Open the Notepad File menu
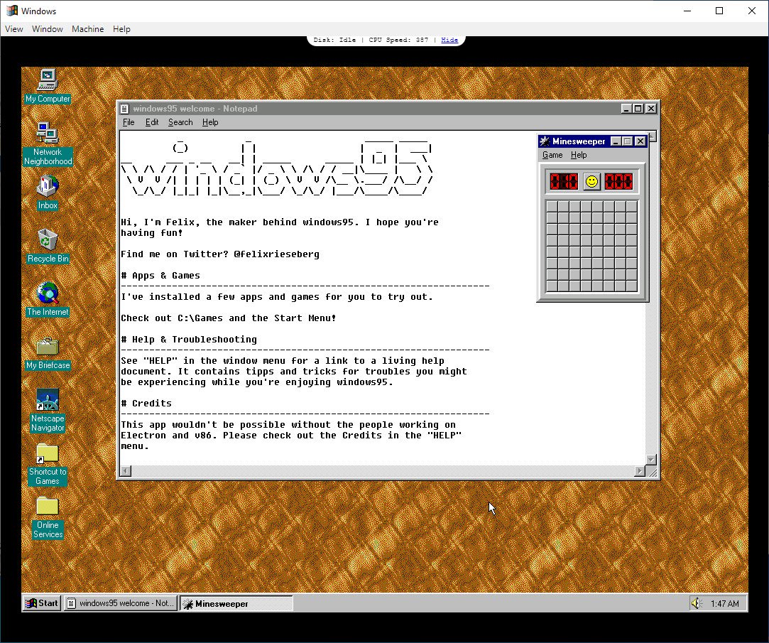Image resolution: width=769 pixels, height=643 pixels. tap(129, 122)
